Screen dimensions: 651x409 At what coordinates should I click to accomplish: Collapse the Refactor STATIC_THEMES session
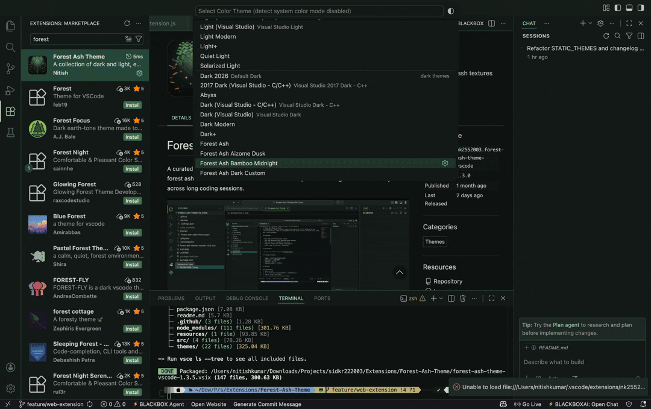click(x=522, y=48)
